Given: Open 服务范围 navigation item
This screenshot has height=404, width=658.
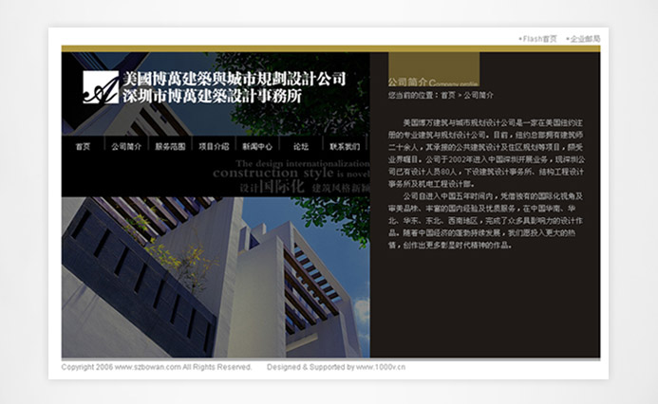Looking at the screenshot, I should [170, 147].
